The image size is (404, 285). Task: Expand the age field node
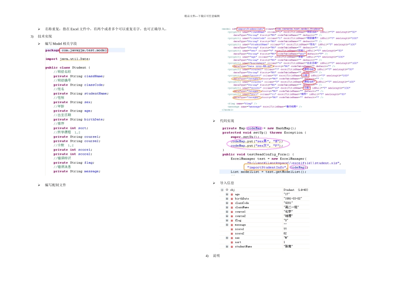227,194
